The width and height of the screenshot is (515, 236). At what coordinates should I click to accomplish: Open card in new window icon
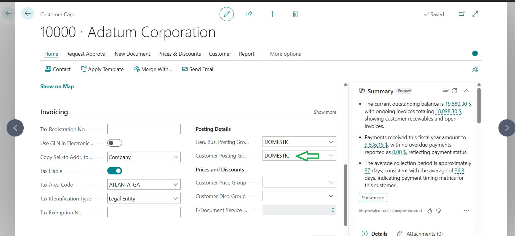click(x=461, y=14)
